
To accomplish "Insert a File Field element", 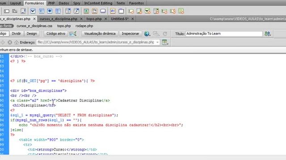I will (95, 11).
